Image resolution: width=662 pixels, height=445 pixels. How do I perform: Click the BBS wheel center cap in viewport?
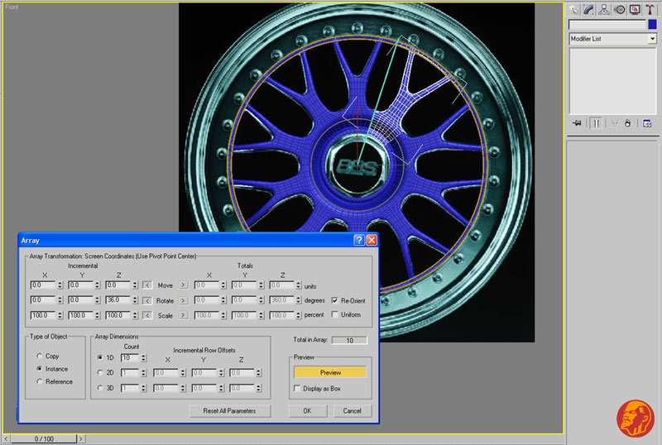click(x=357, y=167)
